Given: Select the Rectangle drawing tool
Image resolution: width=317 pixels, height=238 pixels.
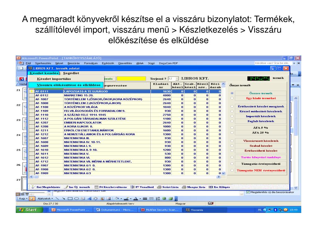Looking at the screenshot, I should (x=70, y=199).
